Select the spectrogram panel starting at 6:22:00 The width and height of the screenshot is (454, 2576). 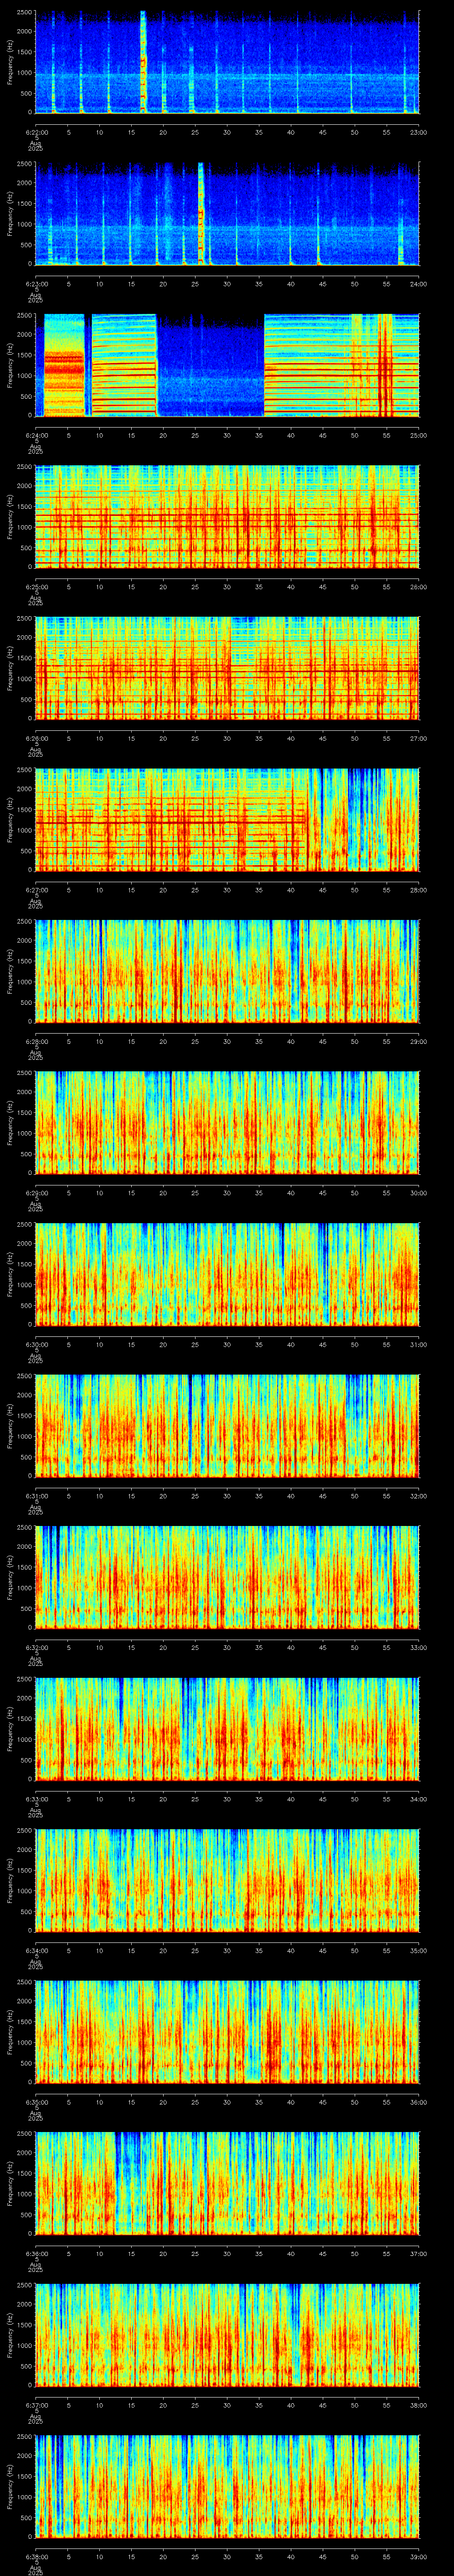point(227,62)
